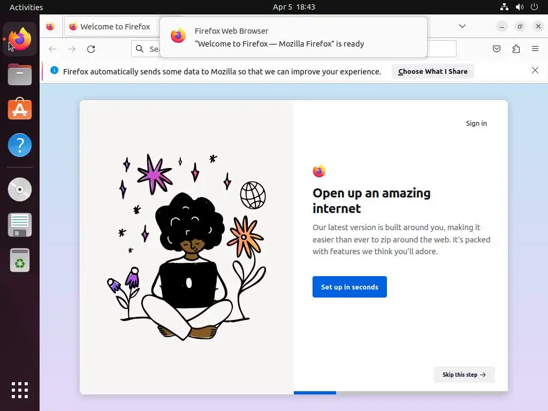Open Activities overview

click(x=26, y=7)
